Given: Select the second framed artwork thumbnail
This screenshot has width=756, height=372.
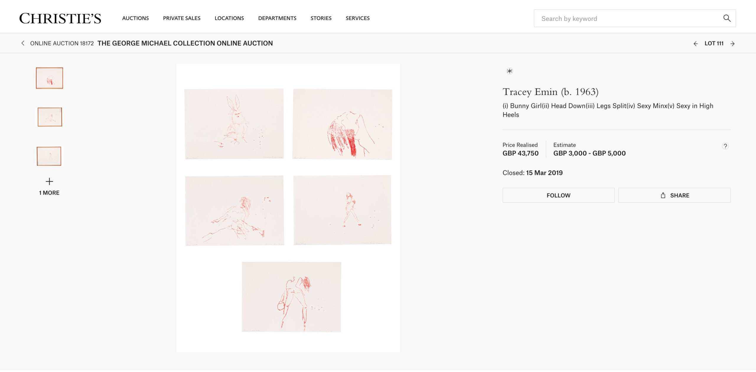Looking at the screenshot, I should click(x=50, y=117).
